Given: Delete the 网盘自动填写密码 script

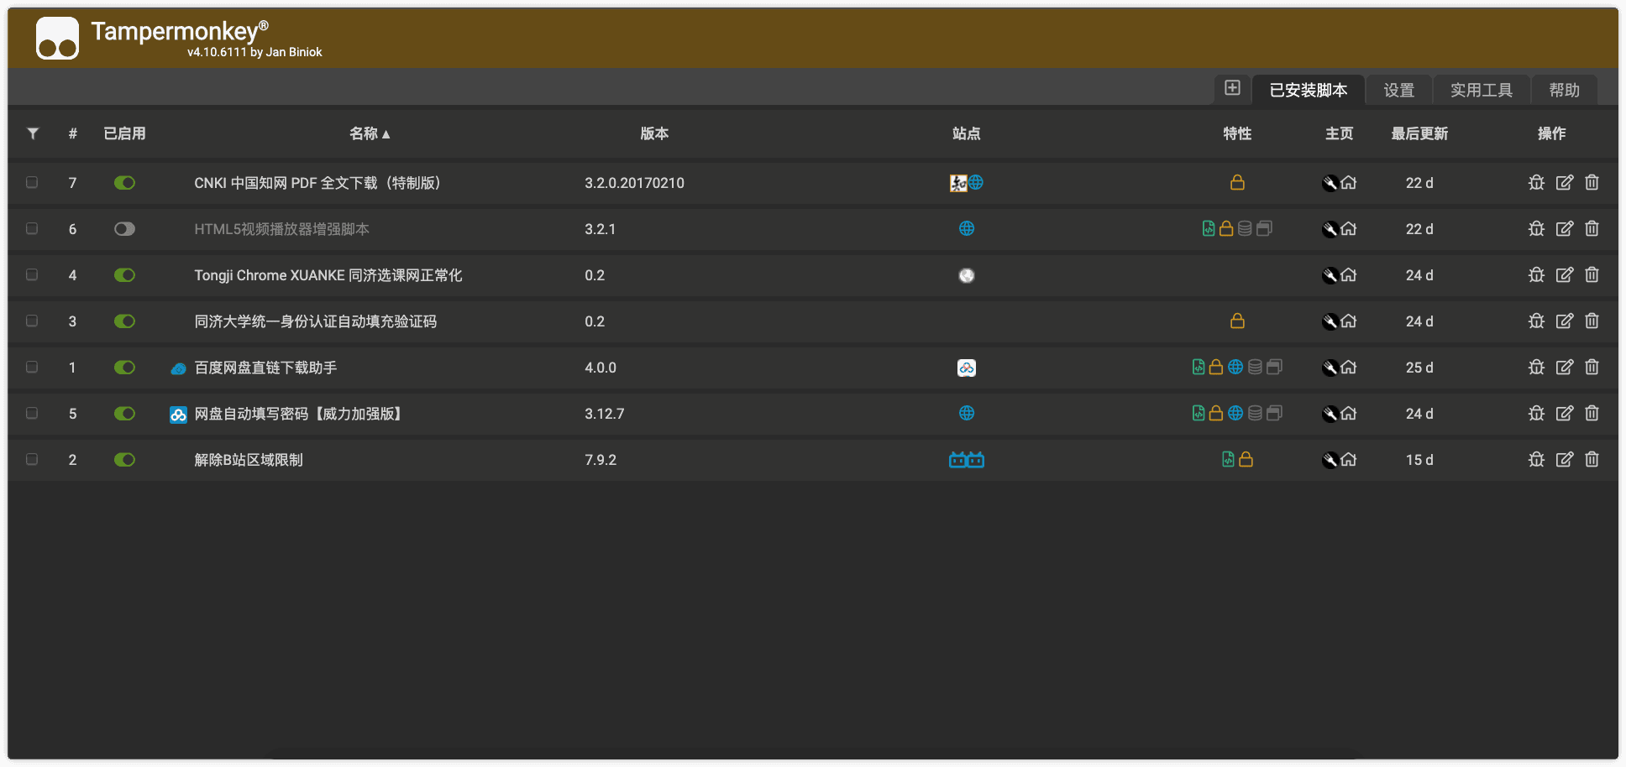Looking at the screenshot, I should click(x=1592, y=414).
